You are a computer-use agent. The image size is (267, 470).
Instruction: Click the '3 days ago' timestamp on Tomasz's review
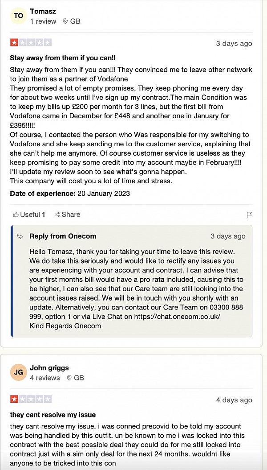(x=234, y=43)
